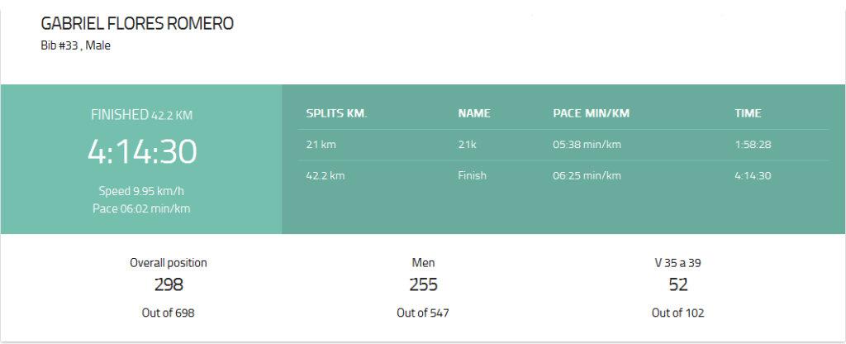Click the large 4:14:30 finish time
This screenshot has width=846, height=344.
pyautogui.click(x=142, y=151)
